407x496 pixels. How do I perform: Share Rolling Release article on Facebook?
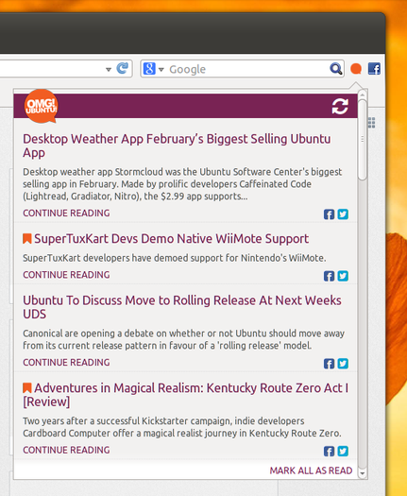(329, 364)
